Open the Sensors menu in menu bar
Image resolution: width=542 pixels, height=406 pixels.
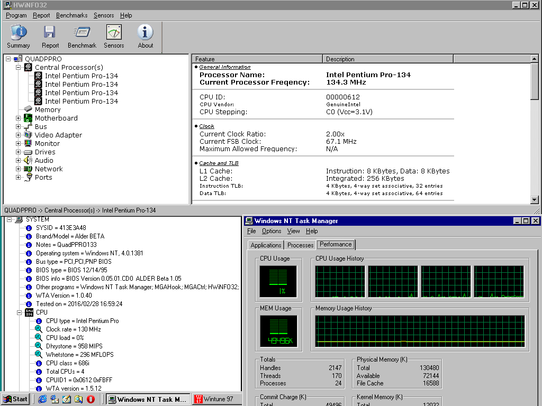[104, 15]
